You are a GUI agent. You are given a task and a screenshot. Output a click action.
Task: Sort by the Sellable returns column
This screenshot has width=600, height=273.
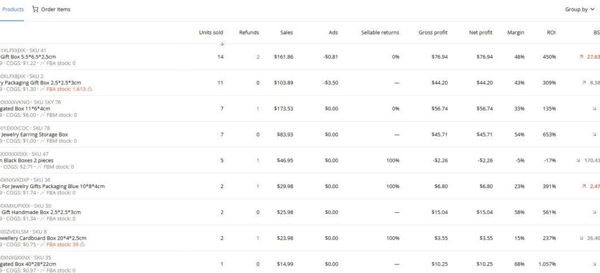380,33
